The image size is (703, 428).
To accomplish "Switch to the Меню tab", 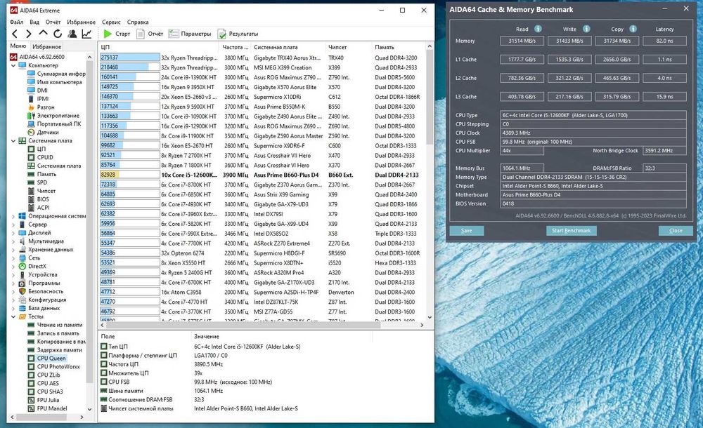I will click(18, 46).
